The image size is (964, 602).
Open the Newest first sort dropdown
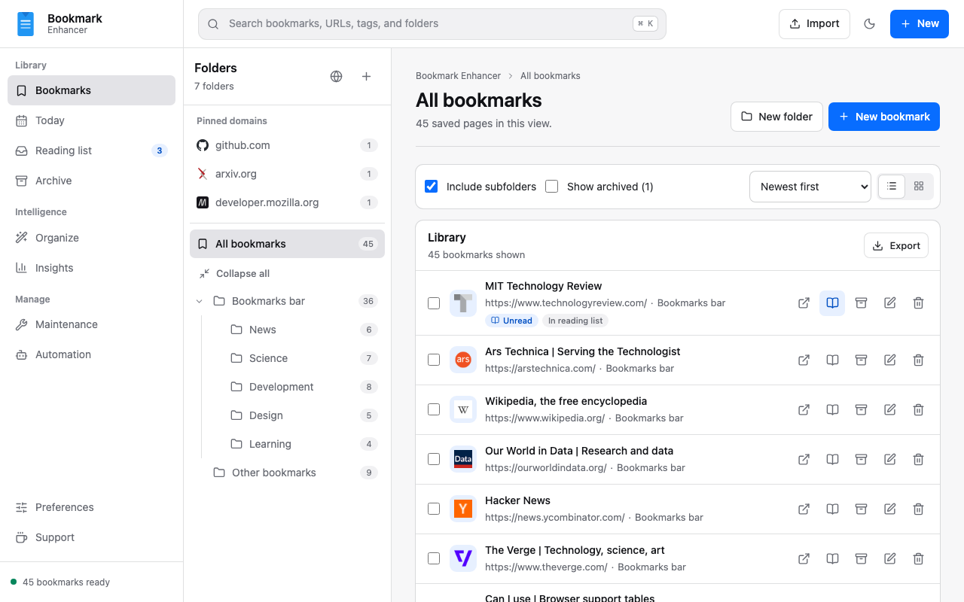click(810, 187)
